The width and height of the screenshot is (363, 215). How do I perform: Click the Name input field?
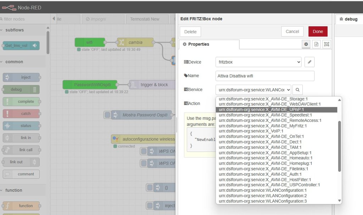click(265, 76)
